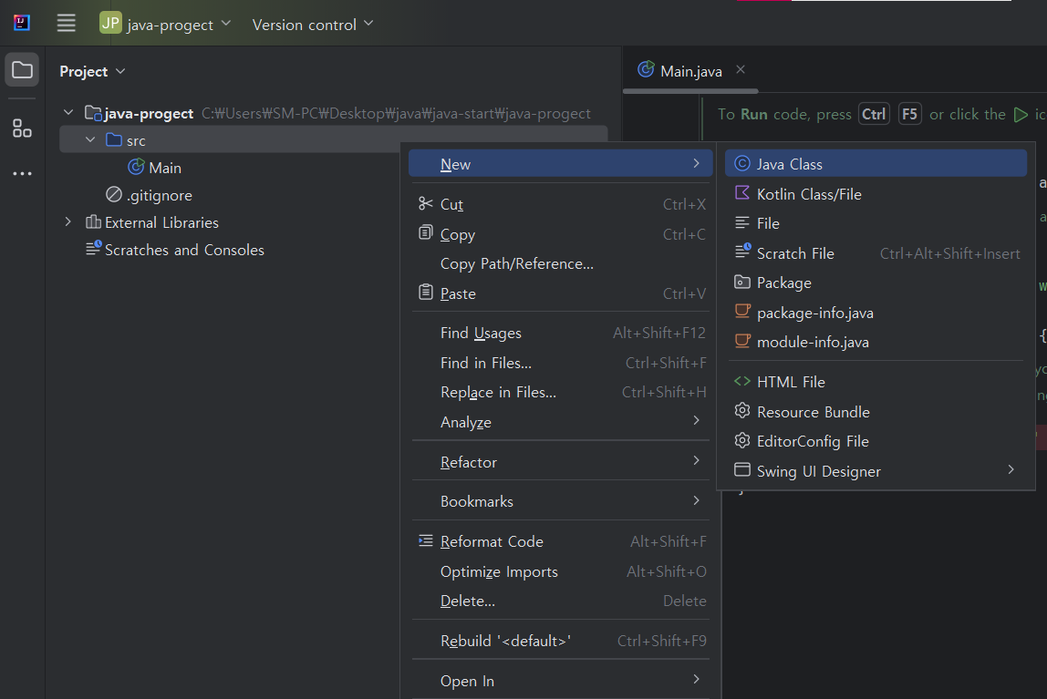Click the package-info.java cup icon
Image resolution: width=1047 pixels, height=699 pixels.
click(741, 311)
